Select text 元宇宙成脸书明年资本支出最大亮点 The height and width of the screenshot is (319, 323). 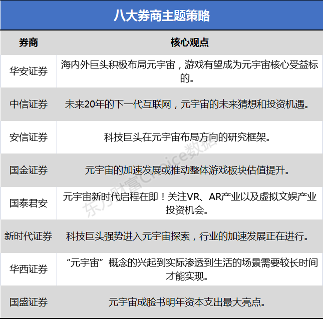coord(185,302)
